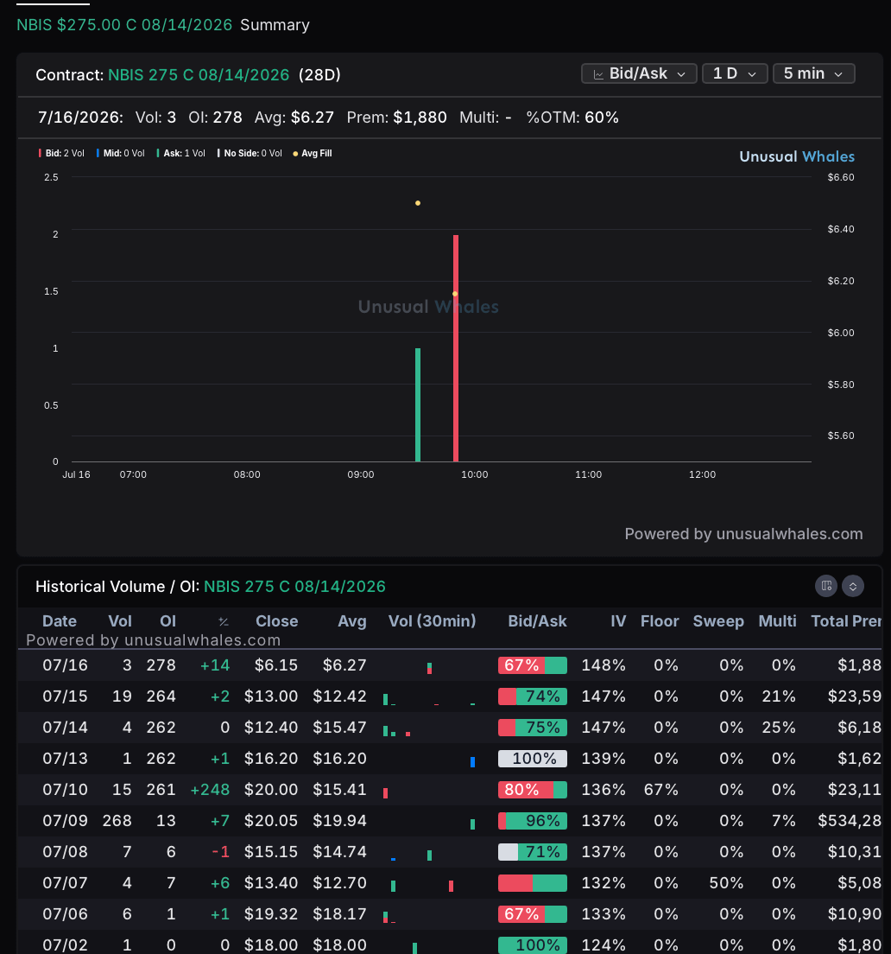
Task: Click the Avg Fill yellow dot legend
Action: pos(313,153)
